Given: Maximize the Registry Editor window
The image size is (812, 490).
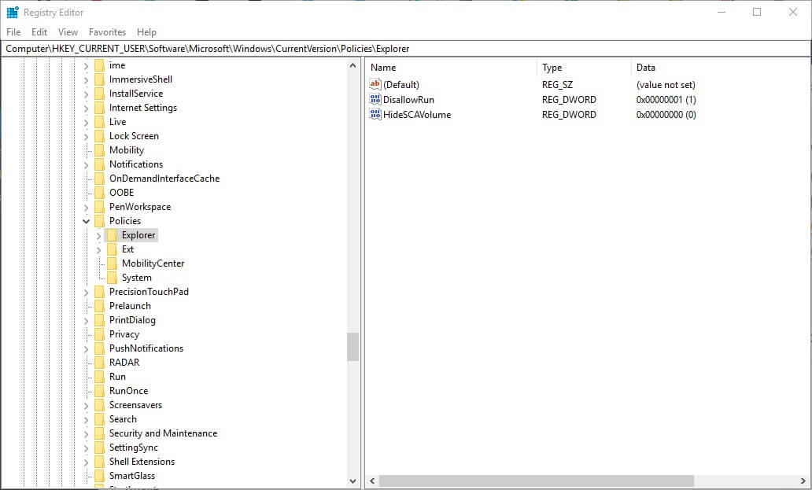Looking at the screenshot, I should [x=757, y=12].
